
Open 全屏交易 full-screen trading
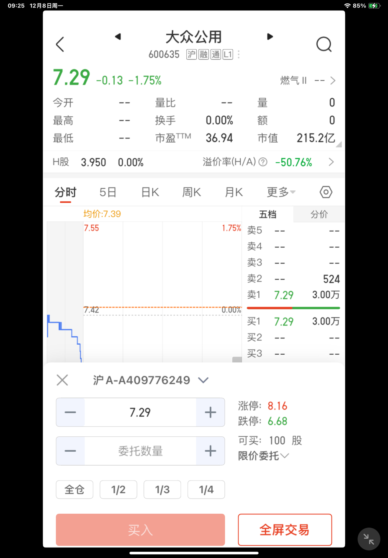(285, 530)
